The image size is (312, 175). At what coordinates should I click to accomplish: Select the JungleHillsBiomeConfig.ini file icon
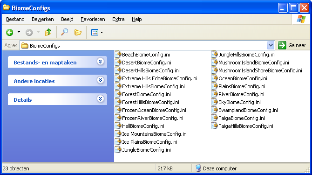click(214, 55)
